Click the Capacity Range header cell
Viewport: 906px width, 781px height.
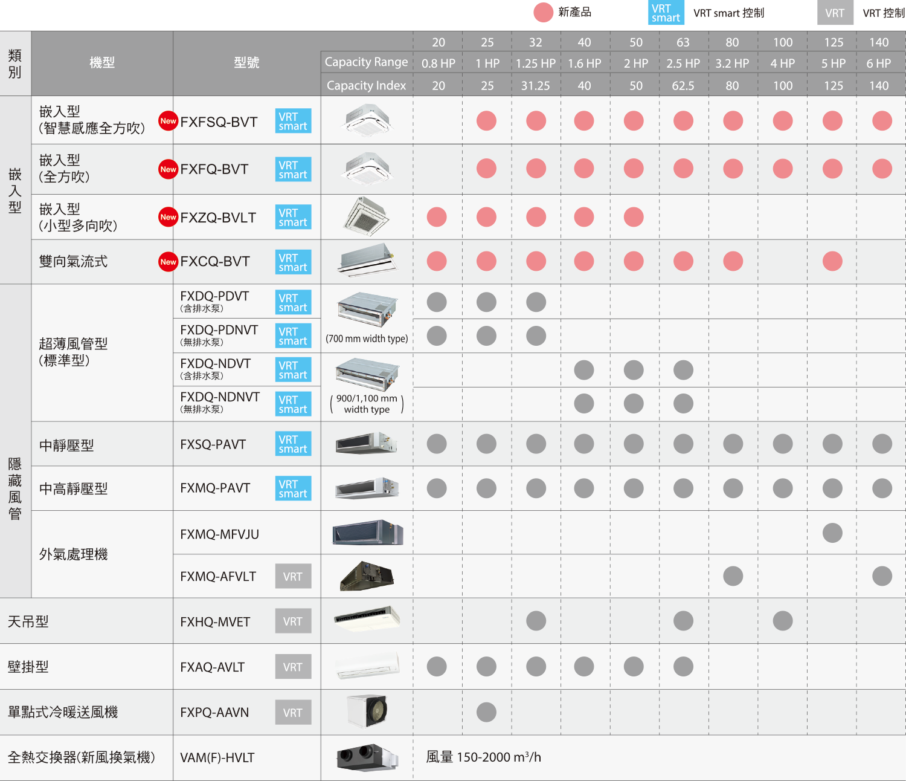coord(366,62)
